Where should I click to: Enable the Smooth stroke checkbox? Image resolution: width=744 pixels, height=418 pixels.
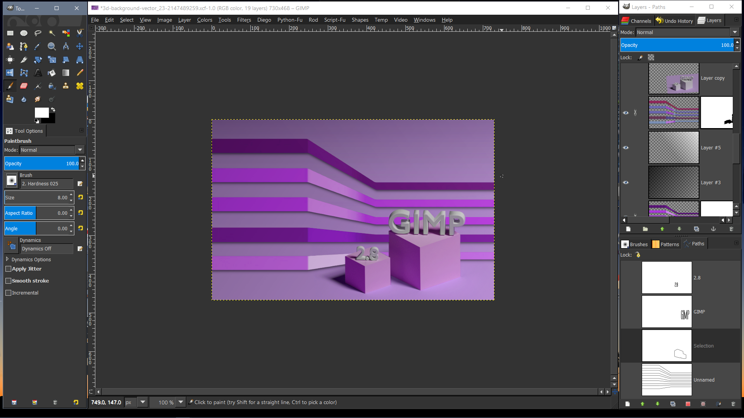point(8,281)
